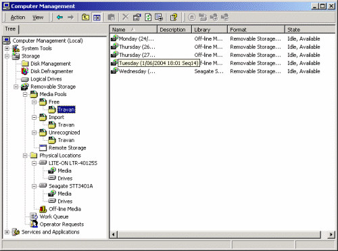
Task: Collapse the Media Pools node
Action: coord(25,94)
